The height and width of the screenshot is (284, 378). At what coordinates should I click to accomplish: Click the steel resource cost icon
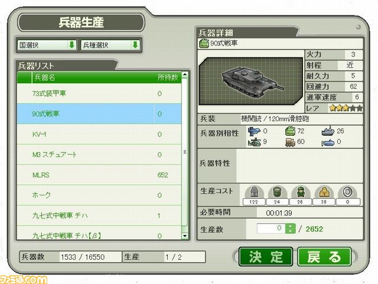click(254, 192)
